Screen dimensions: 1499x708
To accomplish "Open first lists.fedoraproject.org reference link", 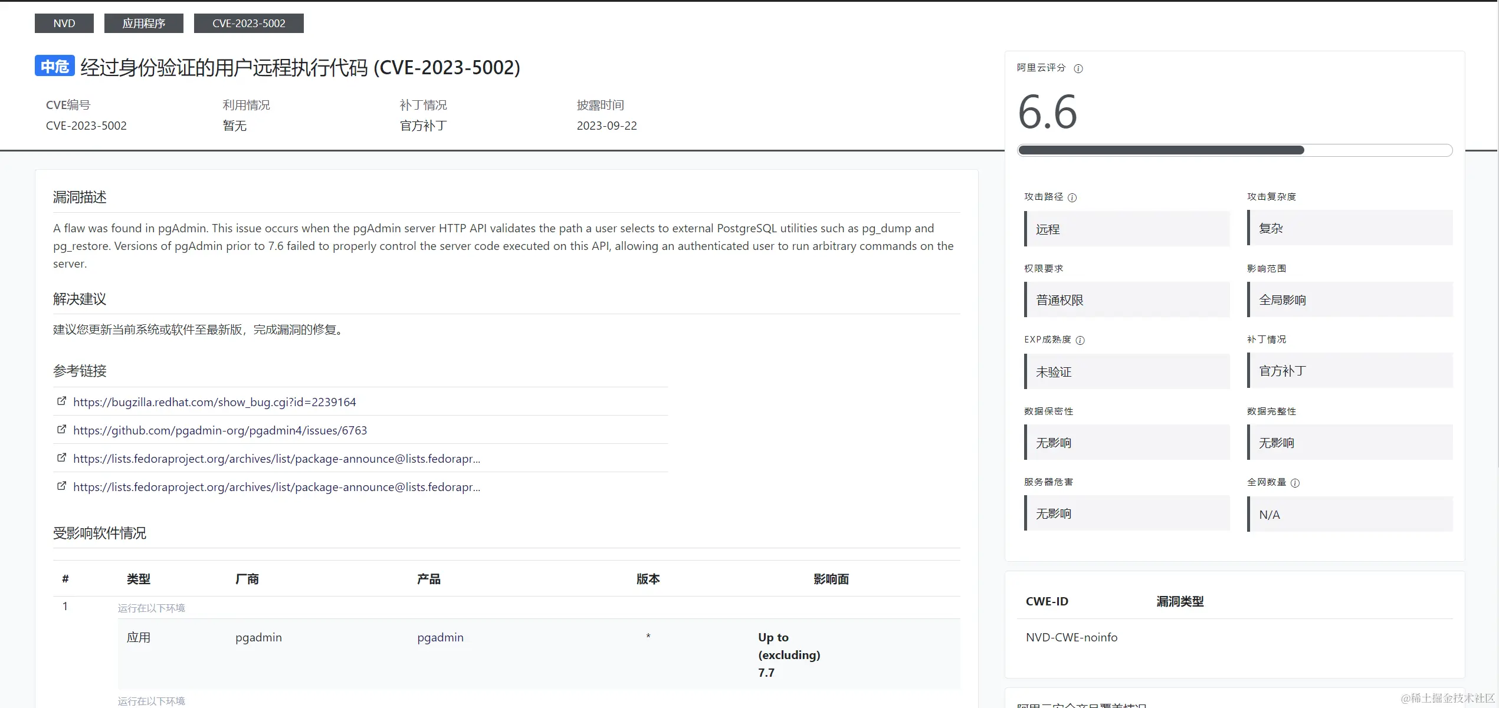I will click(276, 459).
